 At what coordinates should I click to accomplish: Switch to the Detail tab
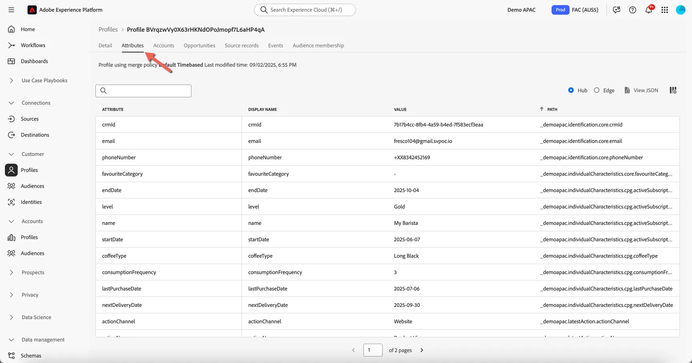point(105,46)
